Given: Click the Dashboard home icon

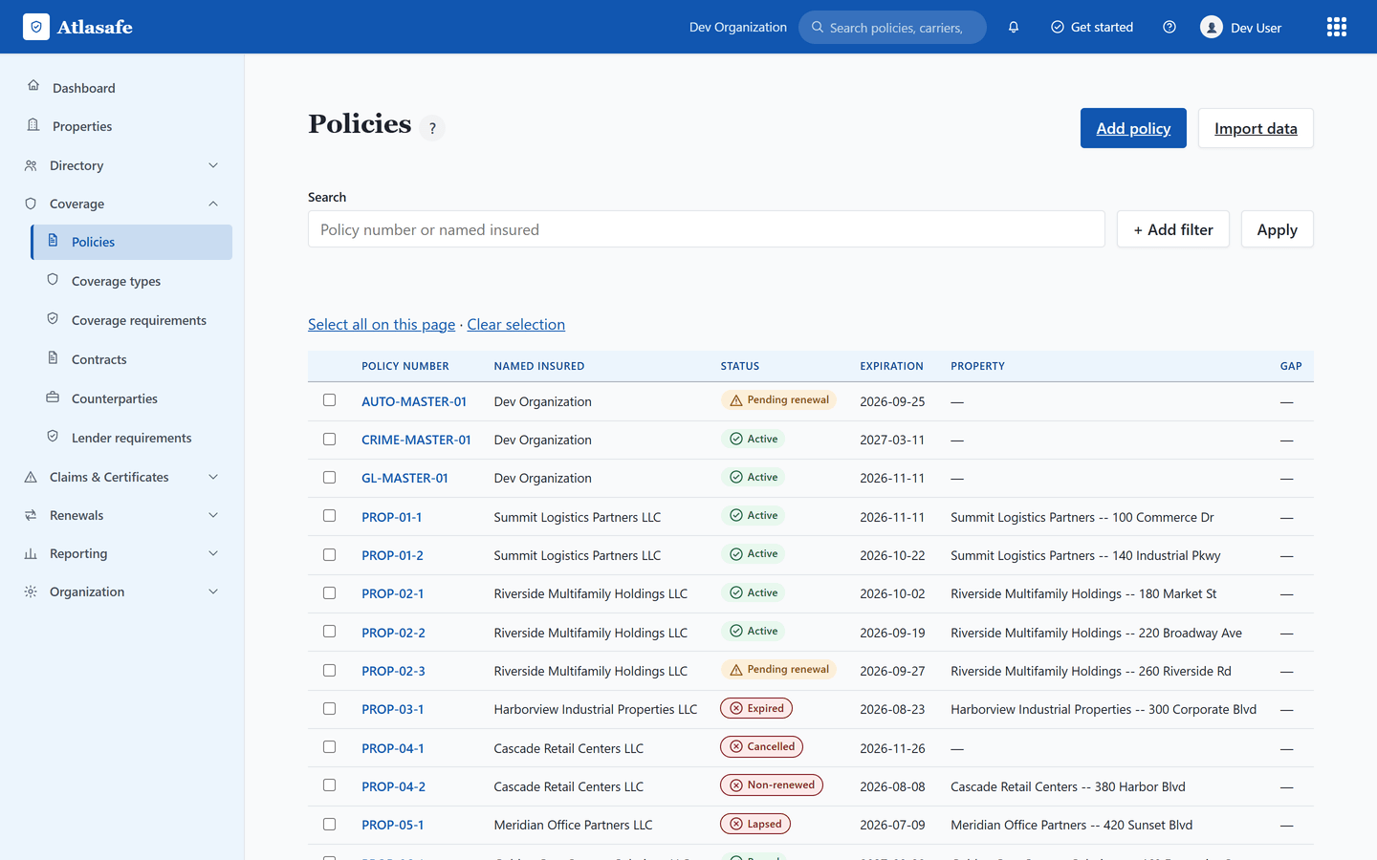Looking at the screenshot, I should [33, 86].
